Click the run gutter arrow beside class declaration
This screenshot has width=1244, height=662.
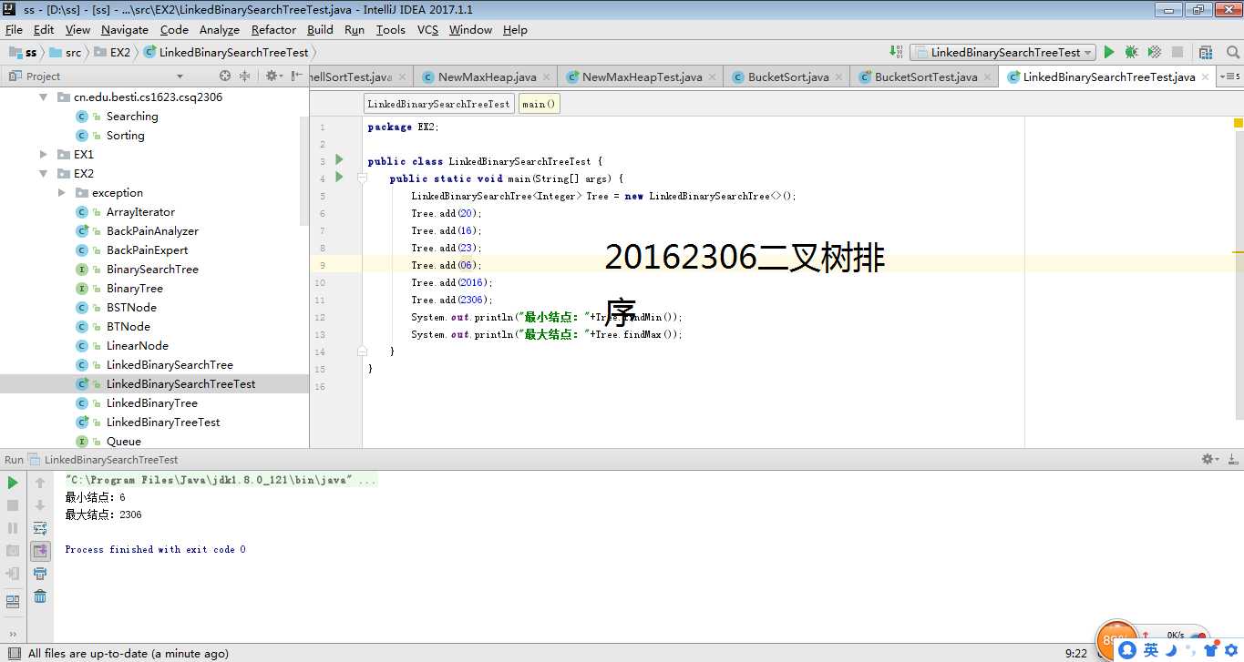[x=339, y=160]
